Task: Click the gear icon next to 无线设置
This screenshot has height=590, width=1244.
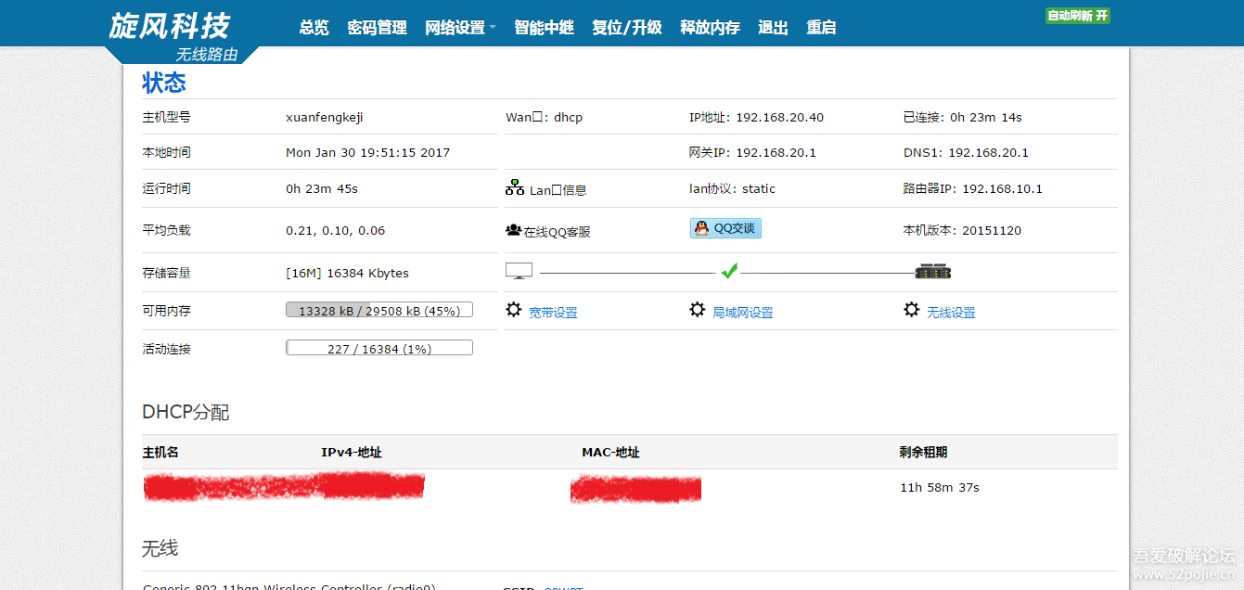Action: coord(911,310)
